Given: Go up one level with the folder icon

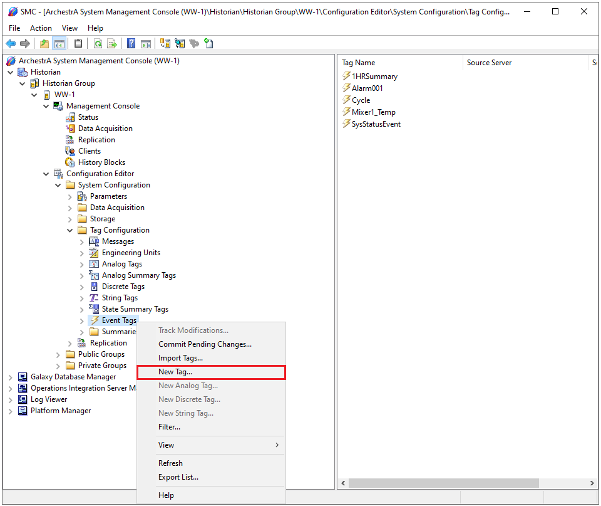Looking at the screenshot, I should coord(44,44).
